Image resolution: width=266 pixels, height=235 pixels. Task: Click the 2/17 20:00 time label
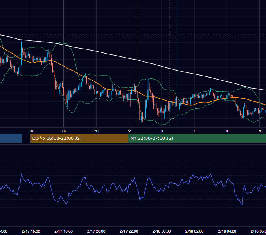tap(96, 231)
